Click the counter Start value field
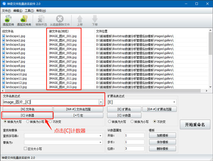213x161 pixels. [135, 135]
